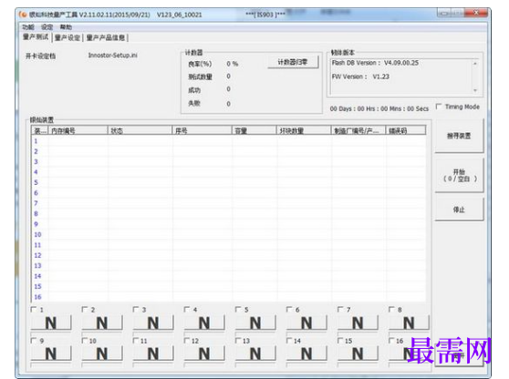Click the N status button for port 12

pos(204,353)
